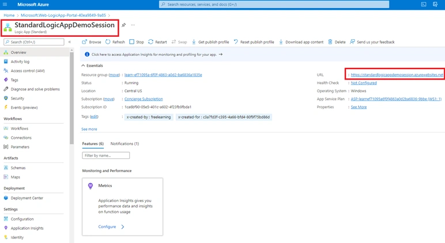Click move next to Subscription
Screen dimensions: 445x243
coord(109,99)
